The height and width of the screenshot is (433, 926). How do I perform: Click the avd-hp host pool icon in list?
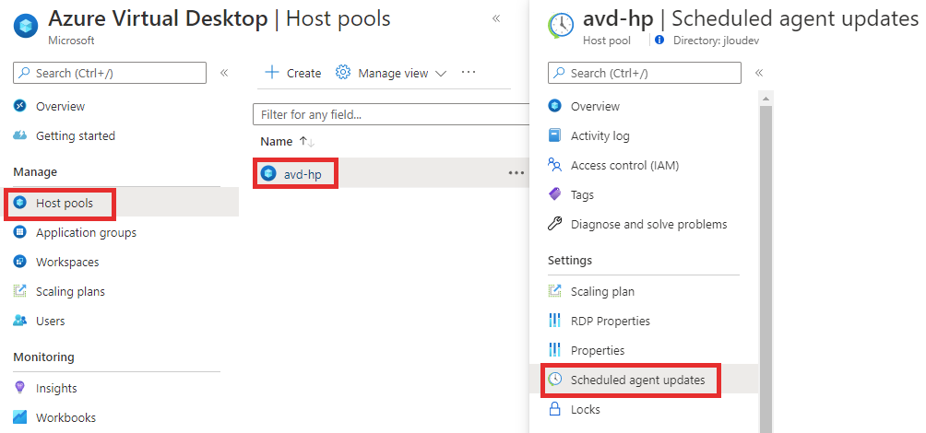[268, 173]
